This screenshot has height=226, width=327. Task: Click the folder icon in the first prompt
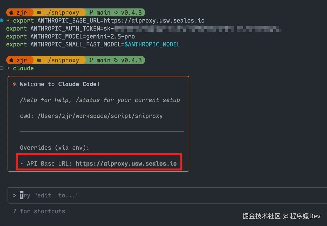(x=39, y=12)
